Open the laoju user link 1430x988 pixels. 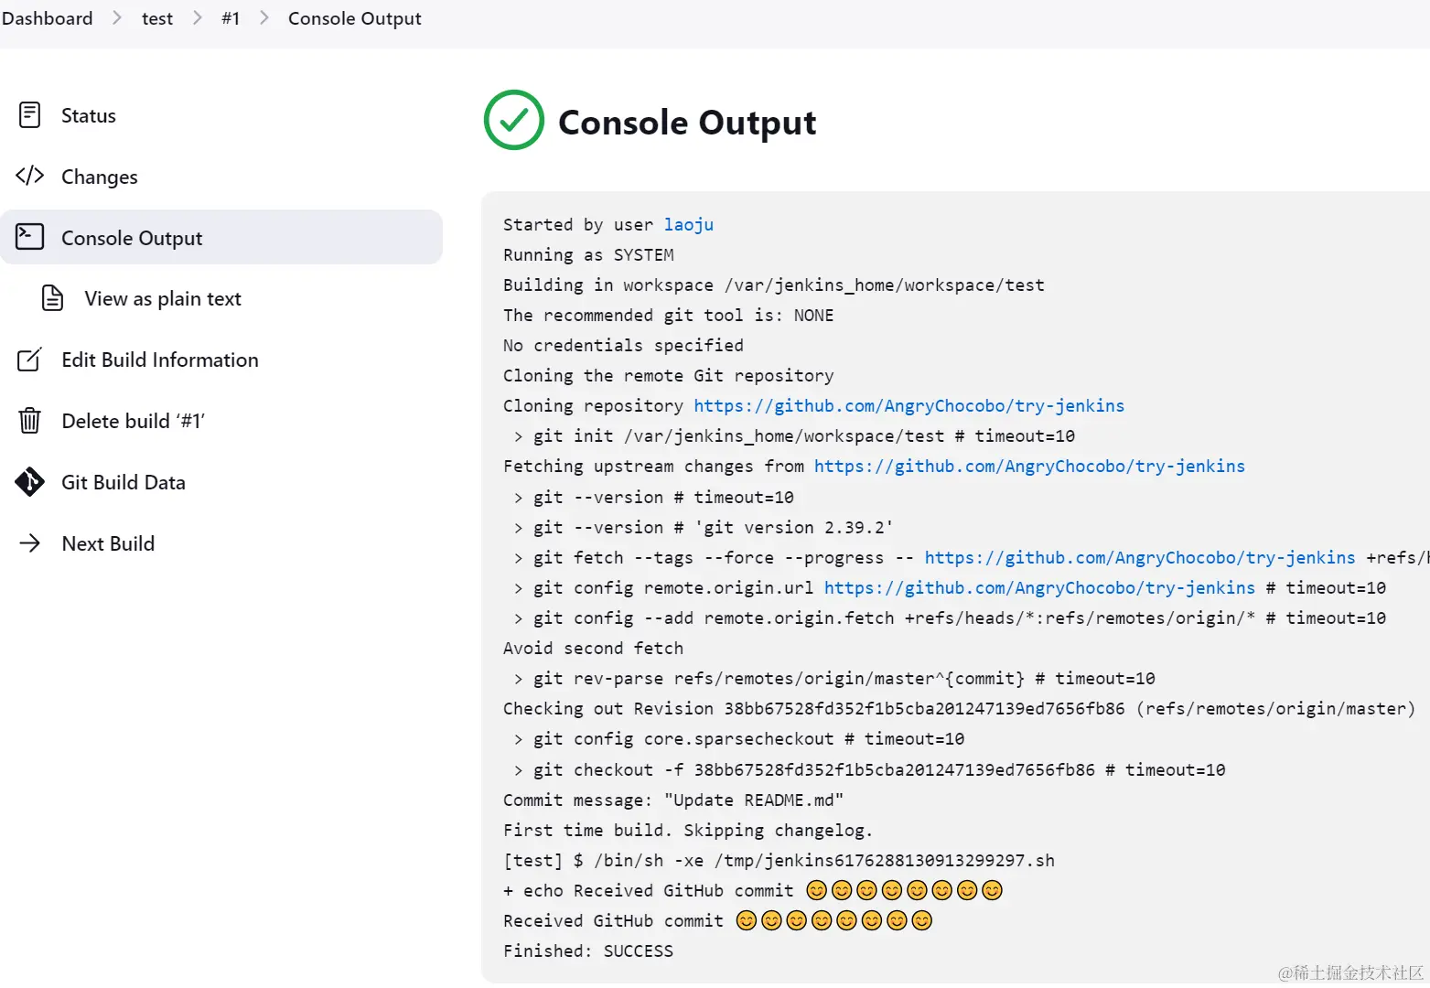[x=689, y=225]
